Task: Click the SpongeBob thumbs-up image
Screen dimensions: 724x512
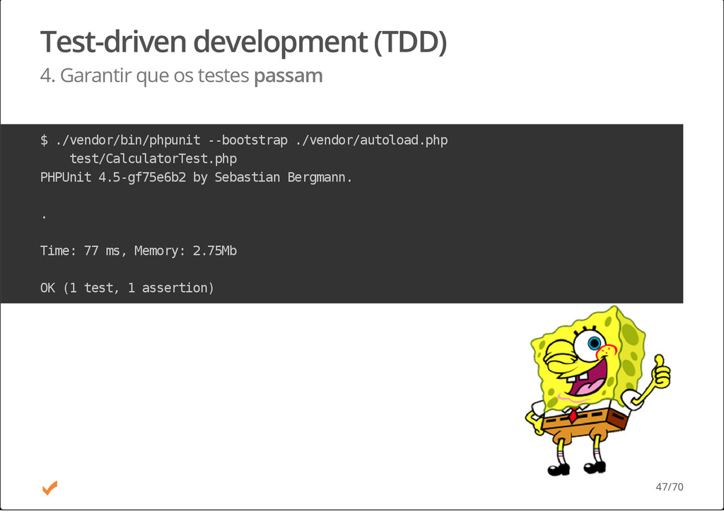Action: [597, 390]
